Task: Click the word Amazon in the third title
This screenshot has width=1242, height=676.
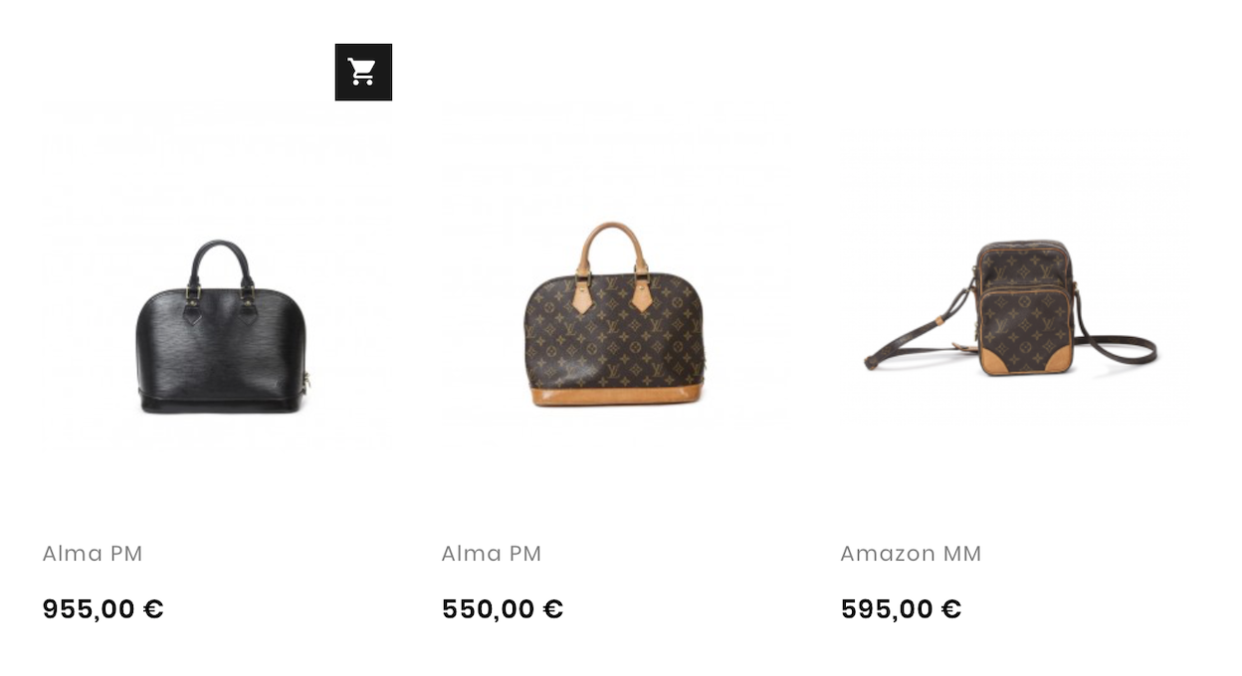Action: tap(888, 554)
